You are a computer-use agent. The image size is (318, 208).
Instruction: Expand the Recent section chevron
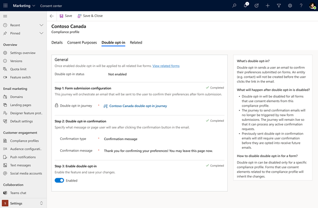click(x=42, y=25)
